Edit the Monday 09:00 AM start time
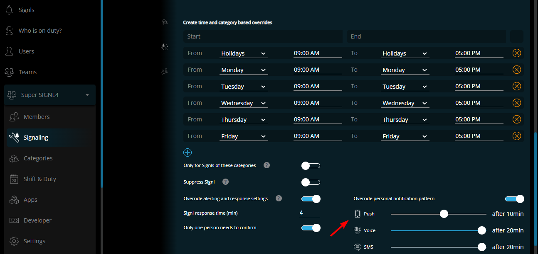This screenshot has height=254, width=538. [x=318, y=70]
